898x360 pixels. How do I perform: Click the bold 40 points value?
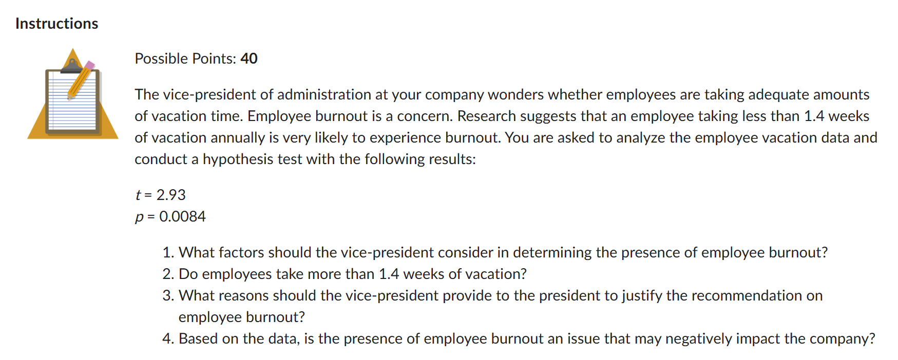click(249, 58)
